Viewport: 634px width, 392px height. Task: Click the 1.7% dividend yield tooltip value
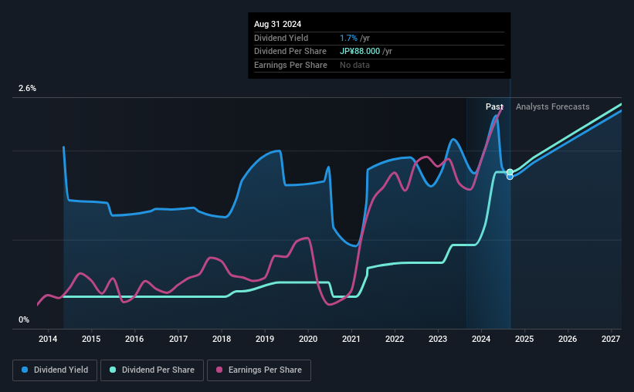(x=348, y=38)
